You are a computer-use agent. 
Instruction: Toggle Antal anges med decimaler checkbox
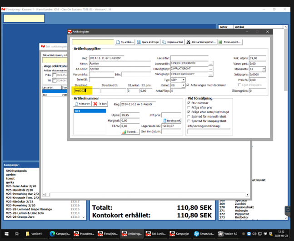click(x=189, y=85)
